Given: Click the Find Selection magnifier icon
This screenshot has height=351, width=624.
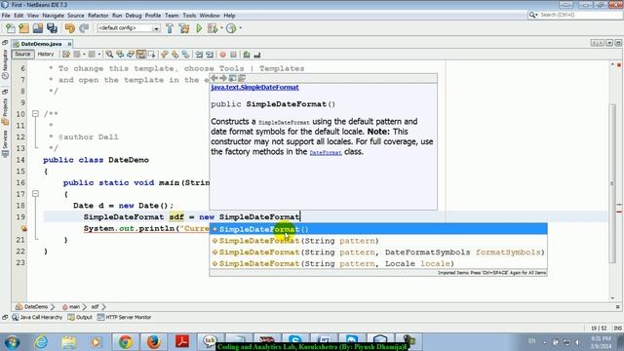Looking at the screenshot, I should 109,55.
